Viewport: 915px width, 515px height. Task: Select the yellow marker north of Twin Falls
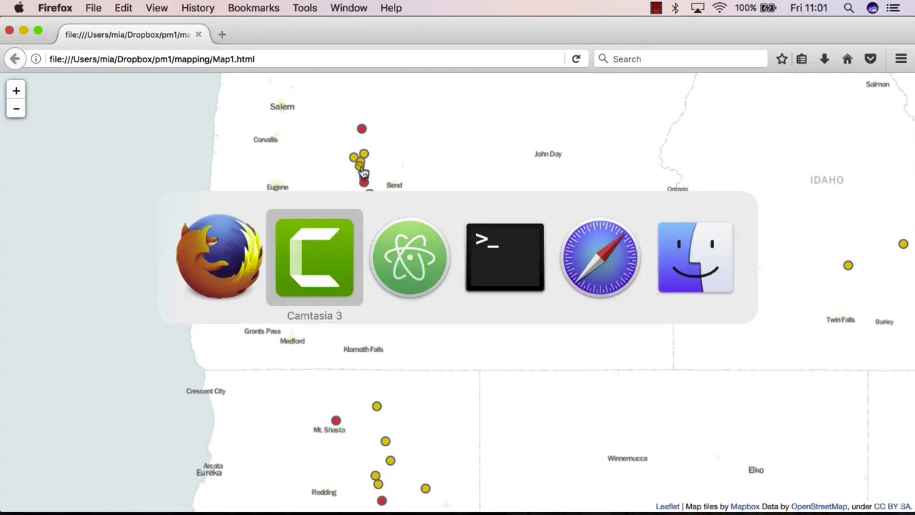pyautogui.click(x=848, y=265)
